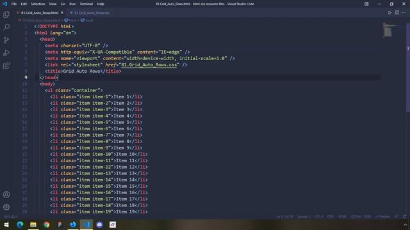Open the Explorer view in activity bar
410x230 pixels.
click(6, 14)
